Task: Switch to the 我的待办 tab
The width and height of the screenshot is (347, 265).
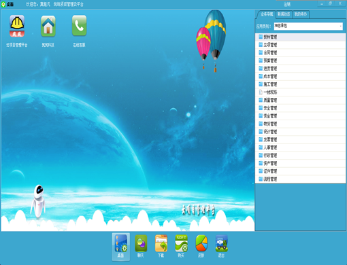Action: pyautogui.click(x=301, y=14)
